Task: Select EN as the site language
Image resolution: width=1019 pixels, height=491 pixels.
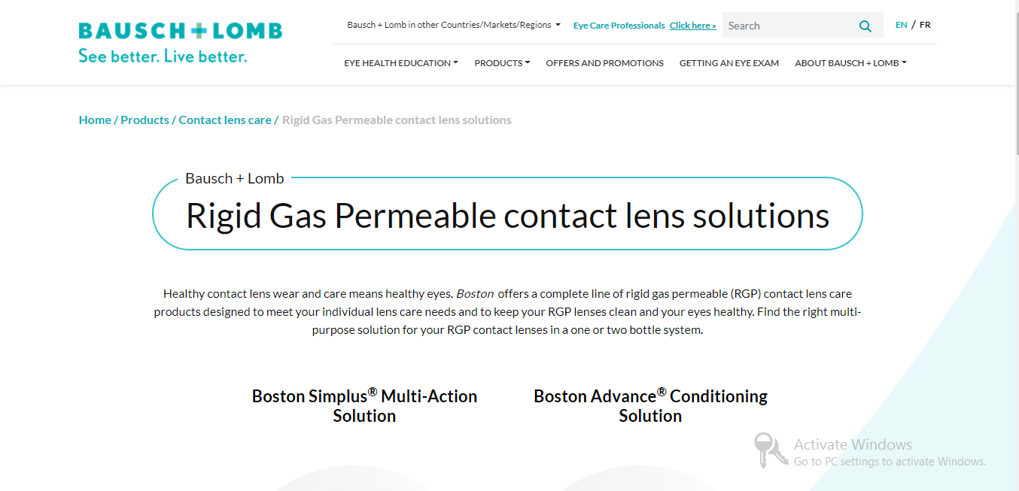Action: [x=901, y=24]
